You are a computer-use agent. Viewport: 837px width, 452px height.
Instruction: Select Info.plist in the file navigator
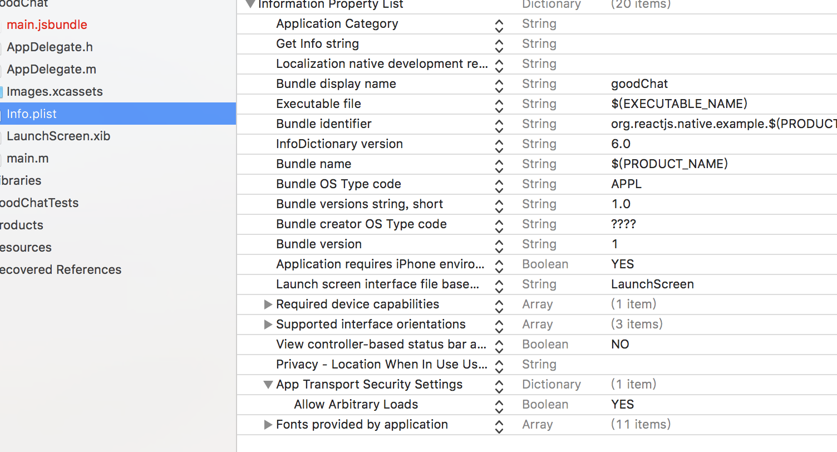[x=32, y=114]
